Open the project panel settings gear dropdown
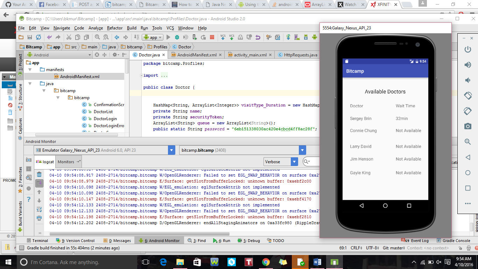Screen dimensions: 478x269 (115, 55)
